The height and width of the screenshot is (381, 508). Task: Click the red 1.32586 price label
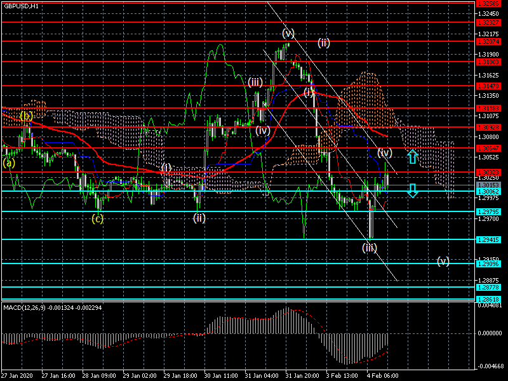coord(488,4)
